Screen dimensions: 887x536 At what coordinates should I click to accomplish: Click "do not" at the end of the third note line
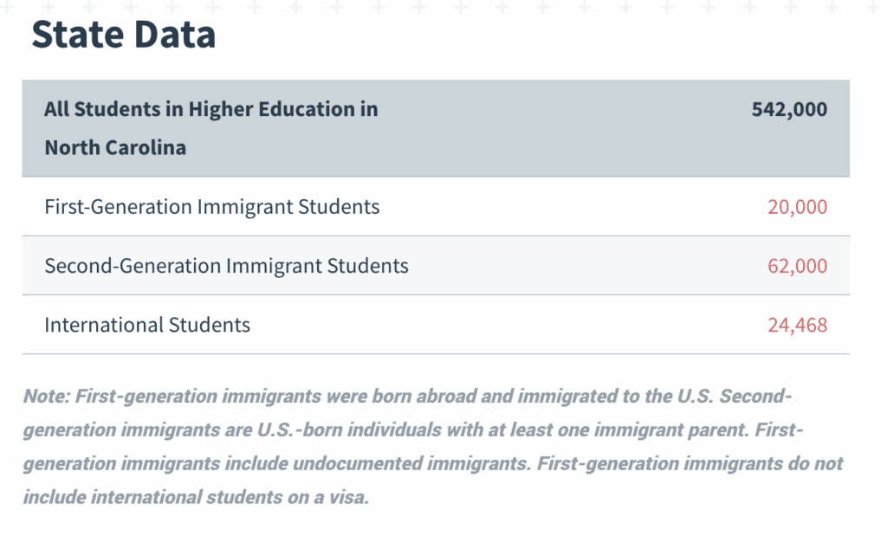click(x=814, y=464)
